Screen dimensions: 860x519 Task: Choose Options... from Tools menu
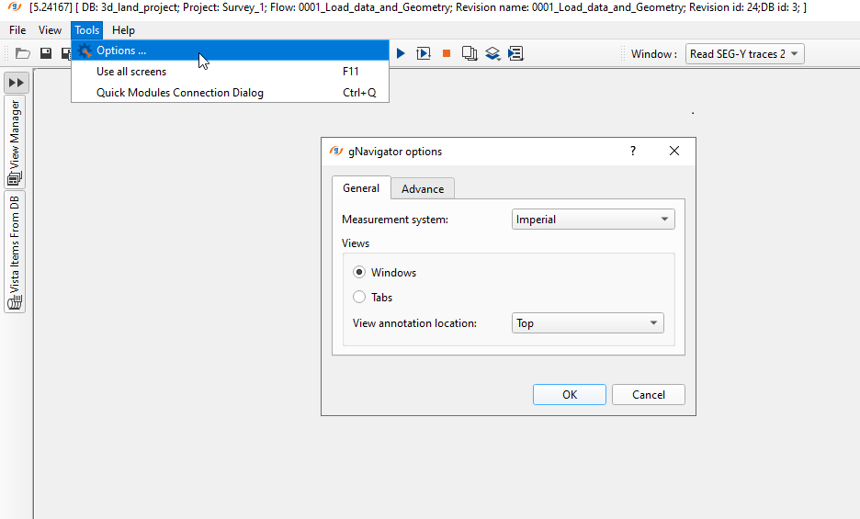click(x=231, y=51)
